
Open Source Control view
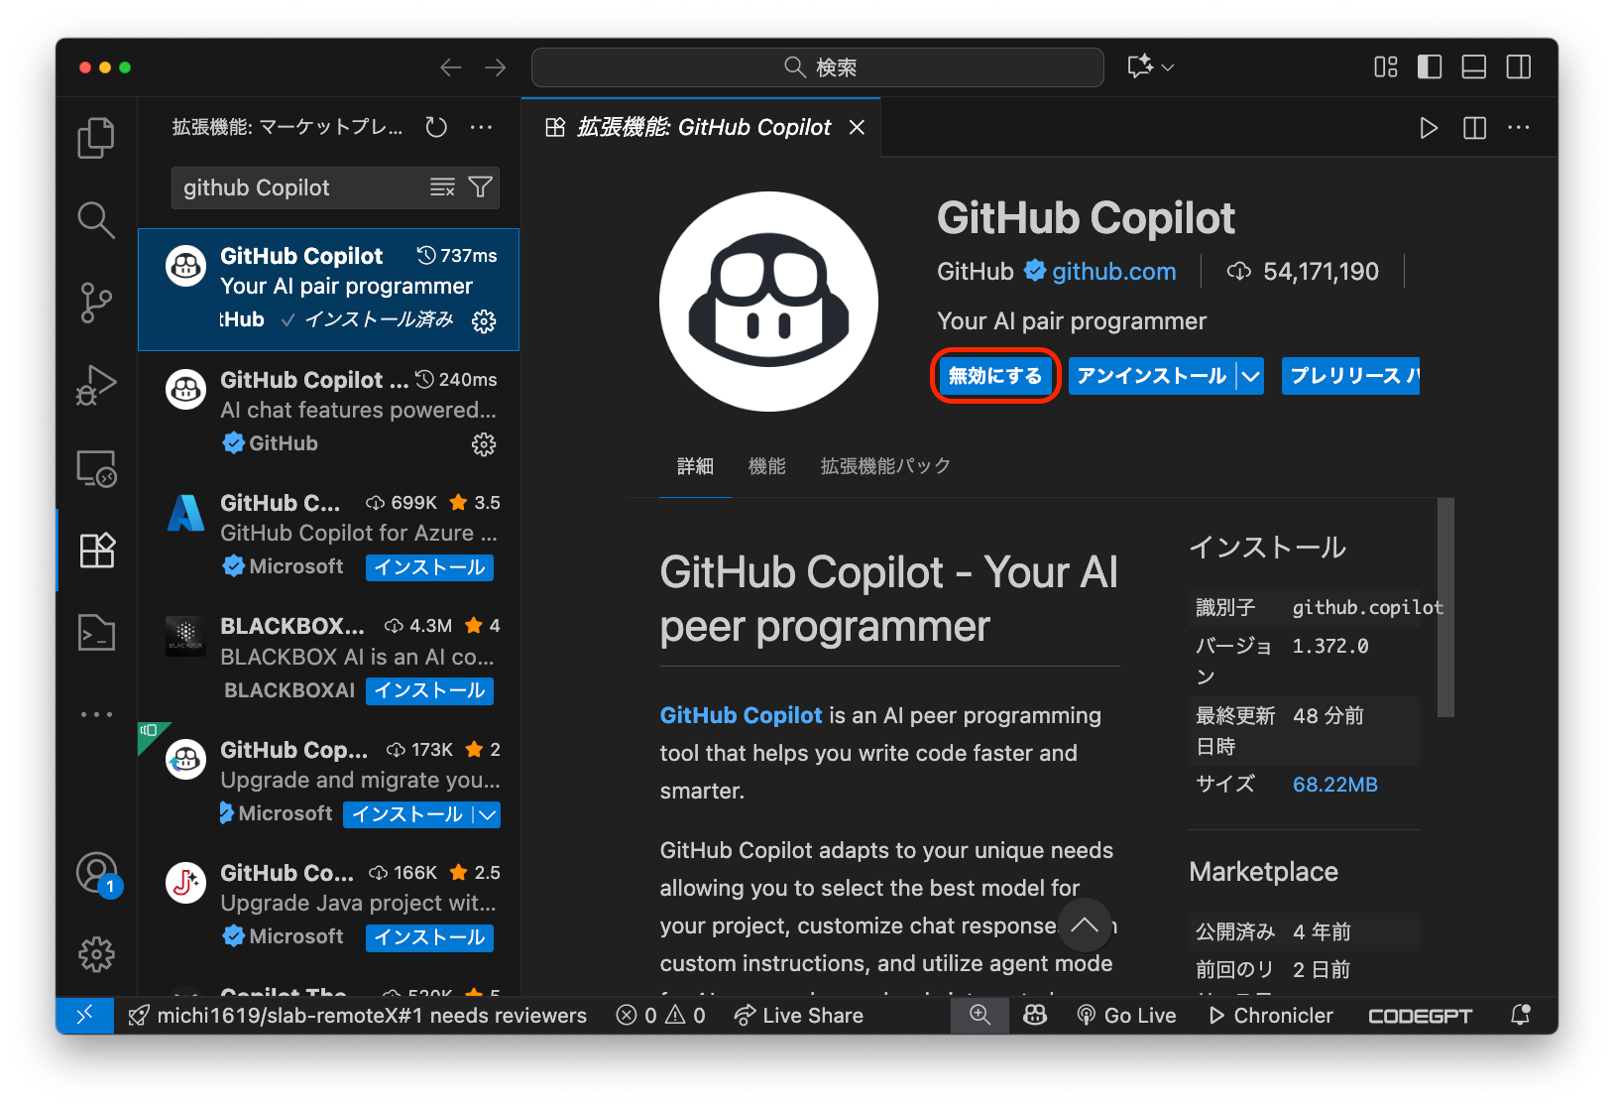pyautogui.click(x=96, y=303)
